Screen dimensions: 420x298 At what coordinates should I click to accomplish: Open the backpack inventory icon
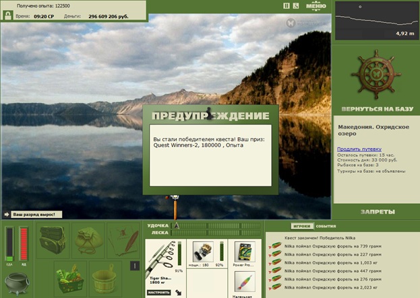point(53,240)
